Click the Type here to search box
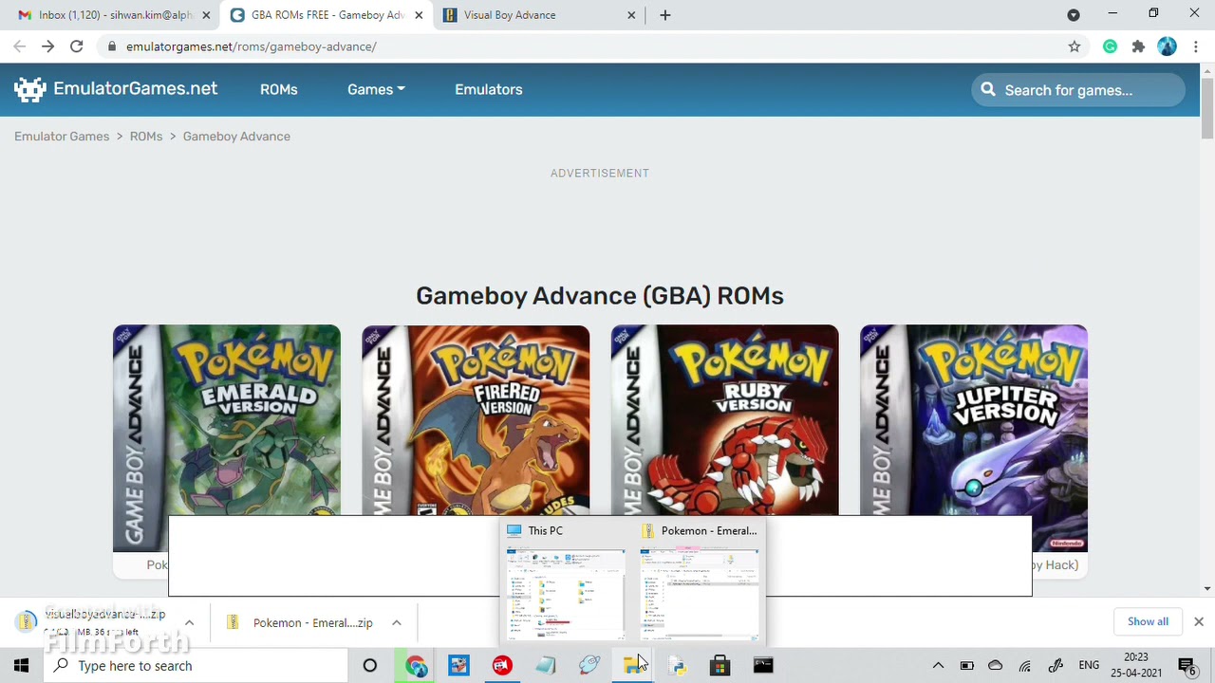The image size is (1215, 683). [196, 666]
